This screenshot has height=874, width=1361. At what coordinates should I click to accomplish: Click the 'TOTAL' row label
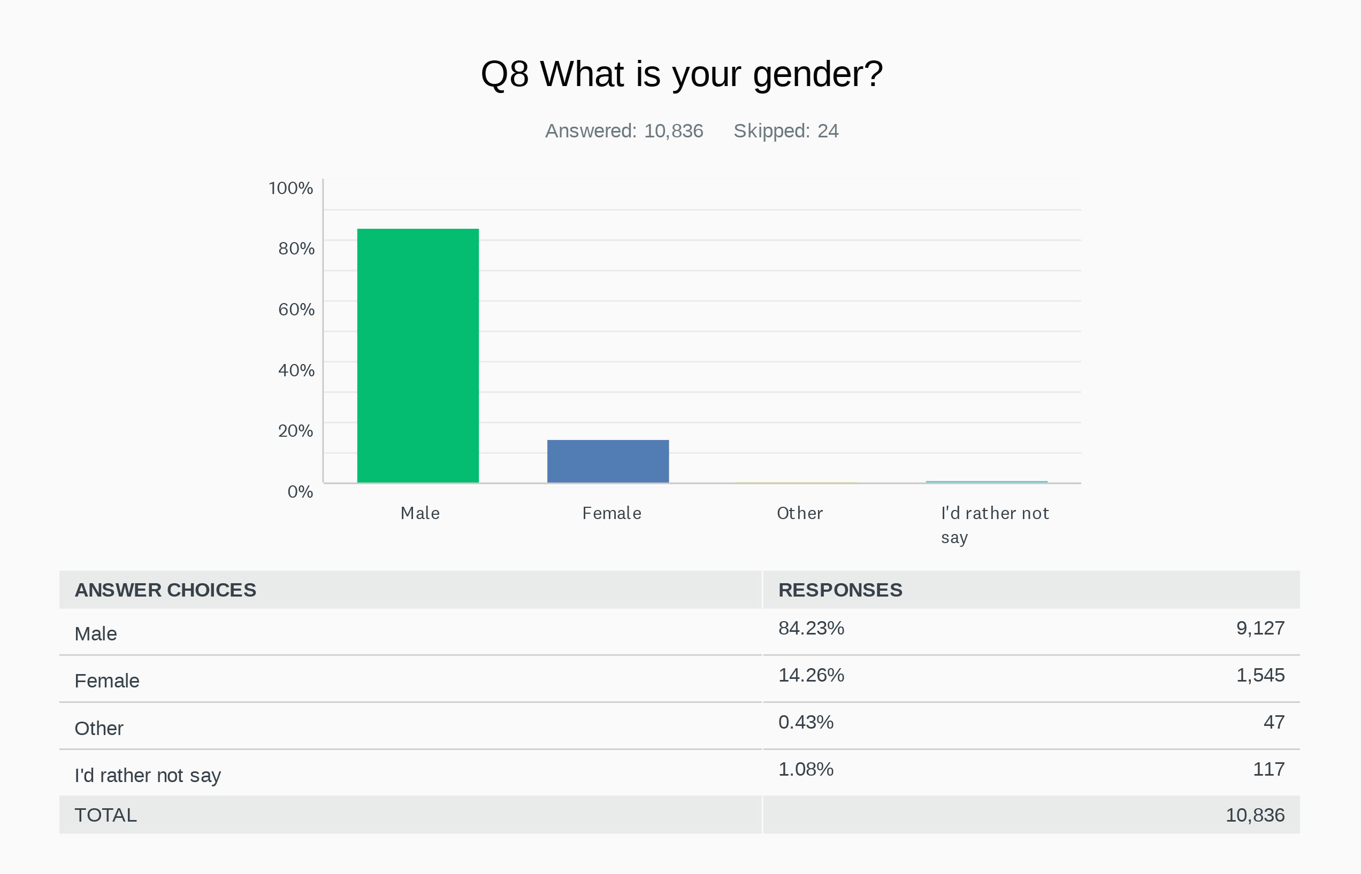click(x=105, y=815)
